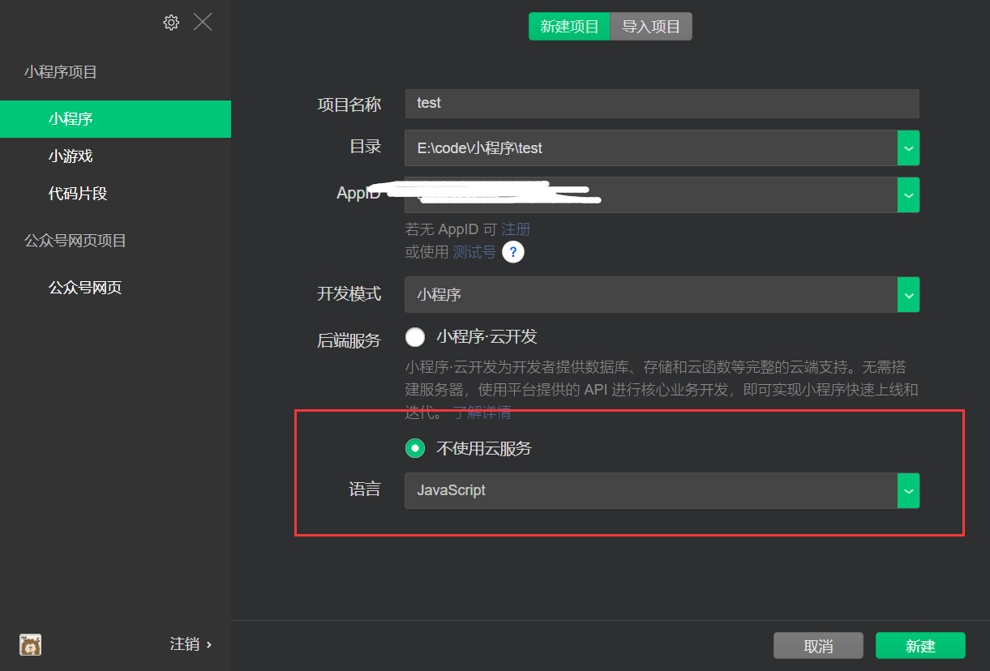Enable cloud development backend service
Image resolution: width=990 pixels, height=671 pixels.
[414, 336]
